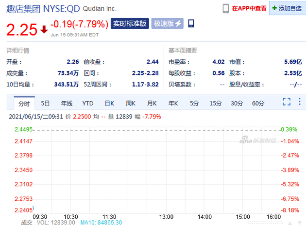Select the 60分 interval tab
The image size is (306, 225).
[258, 103]
